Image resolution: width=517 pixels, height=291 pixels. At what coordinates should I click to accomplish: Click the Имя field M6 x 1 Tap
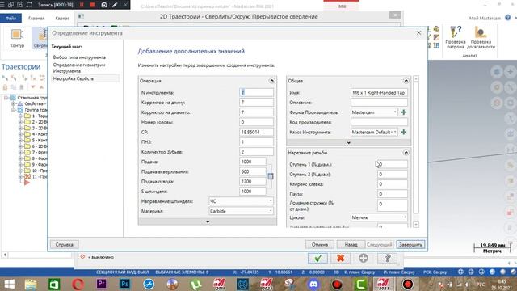379,93
